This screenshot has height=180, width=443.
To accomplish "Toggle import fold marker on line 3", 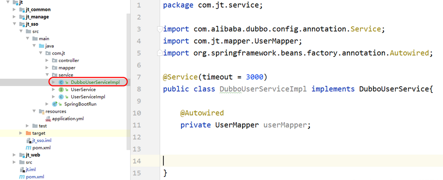I will point(159,29).
